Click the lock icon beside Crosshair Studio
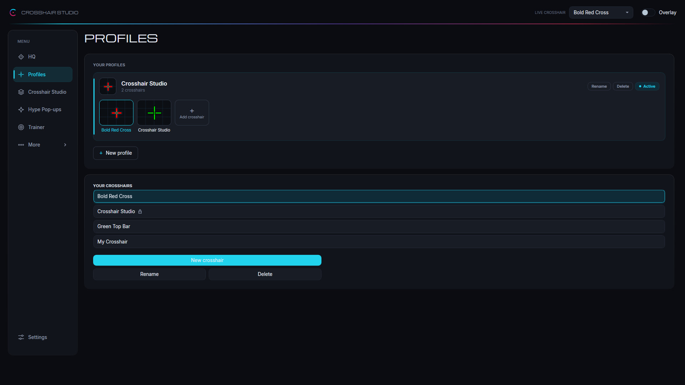This screenshot has height=385, width=685. [140, 212]
